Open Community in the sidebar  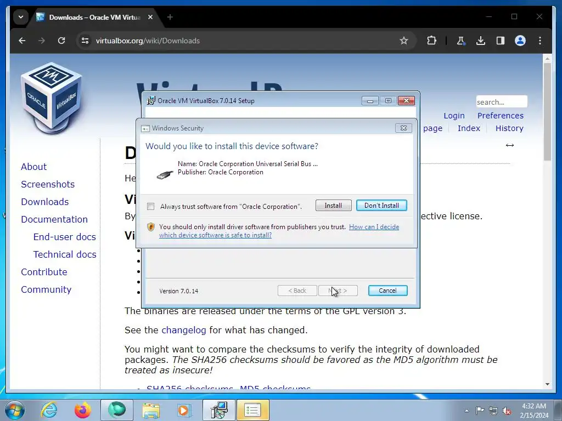(x=46, y=289)
